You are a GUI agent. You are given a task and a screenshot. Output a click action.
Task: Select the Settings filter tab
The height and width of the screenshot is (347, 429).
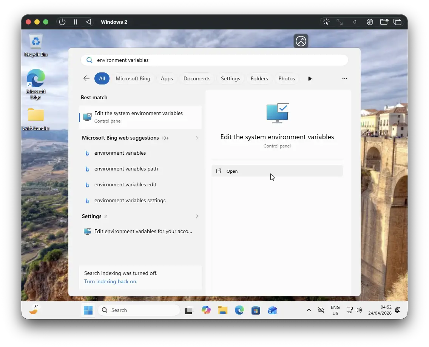point(230,78)
